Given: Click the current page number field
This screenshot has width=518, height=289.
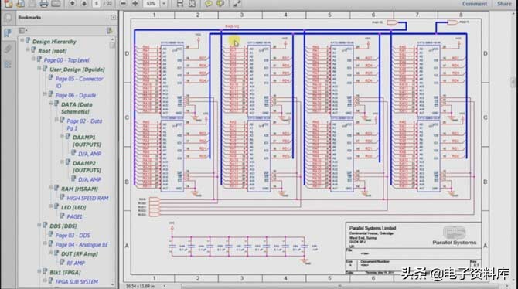Looking at the screenshot, I should [x=96, y=4].
